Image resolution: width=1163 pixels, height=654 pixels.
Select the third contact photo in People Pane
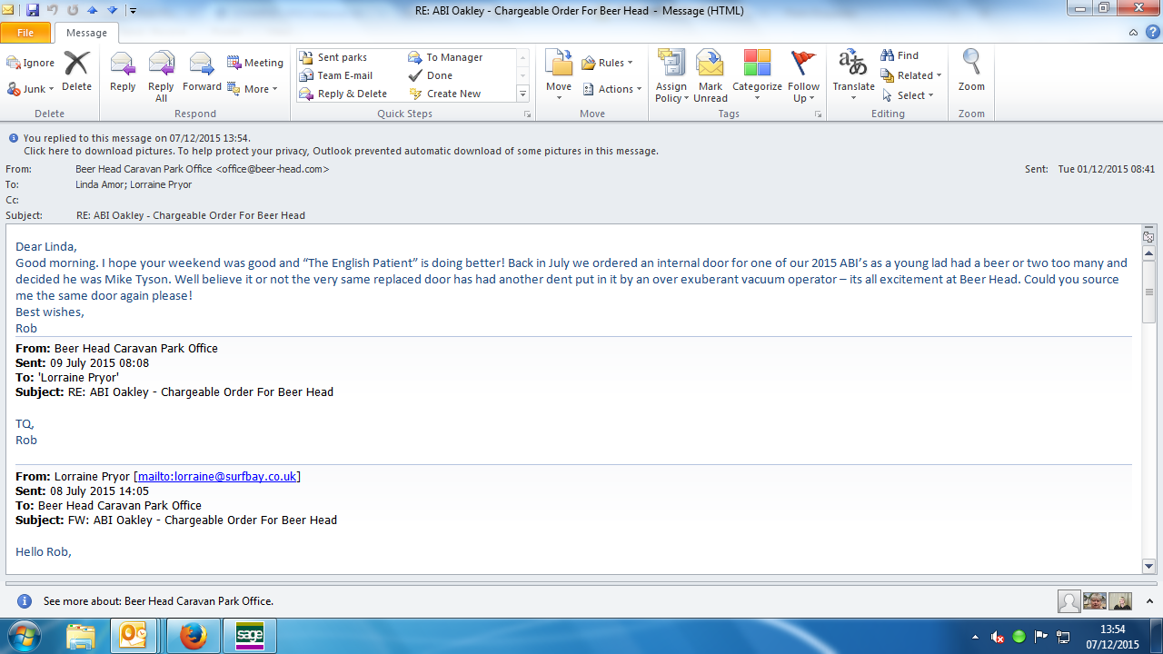point(1120,601)
